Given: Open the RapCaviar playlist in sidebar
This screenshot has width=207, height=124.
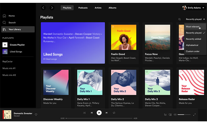Looking at the screenshot, I should 8,61.
